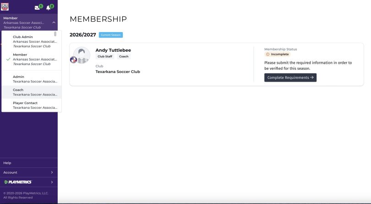Expand the Account menu chevron
This screenshot has height=204, width=371.
pos(52,172)
